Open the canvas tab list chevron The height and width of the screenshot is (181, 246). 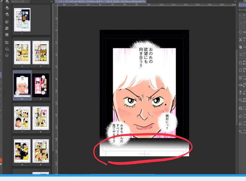coord(235,1)
